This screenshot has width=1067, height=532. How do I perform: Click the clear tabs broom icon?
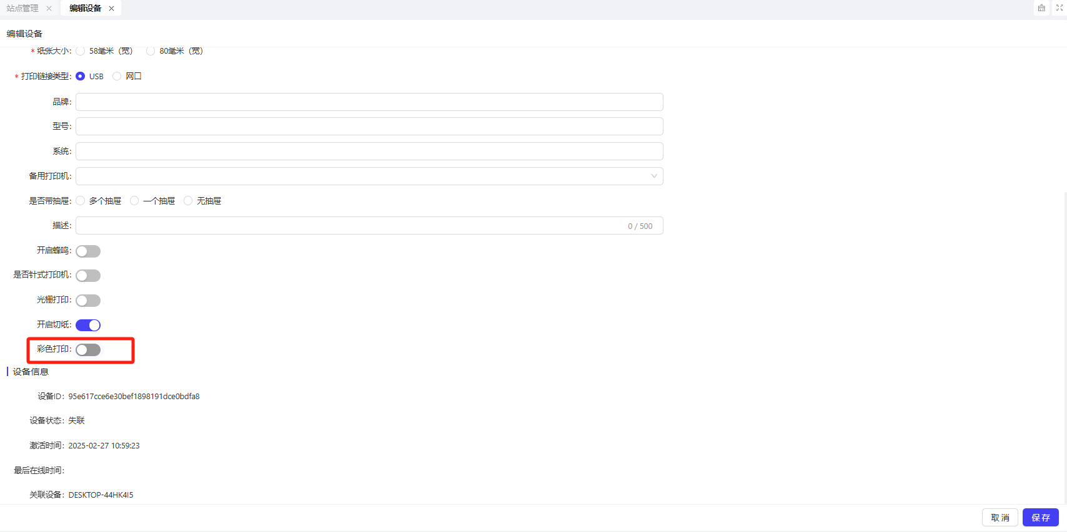pos(1041,8)
